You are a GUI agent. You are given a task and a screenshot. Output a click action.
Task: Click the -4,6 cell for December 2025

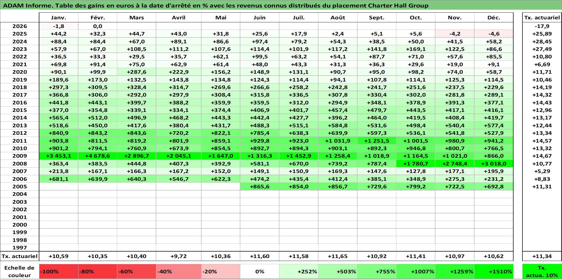(x=494, y=34)
